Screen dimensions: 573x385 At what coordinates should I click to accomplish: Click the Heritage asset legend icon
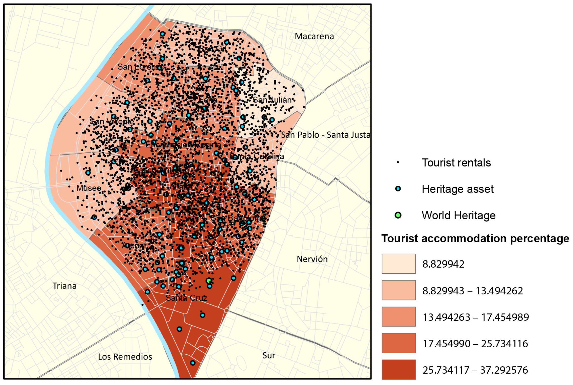pyautogui.click(x=398, y=189)
